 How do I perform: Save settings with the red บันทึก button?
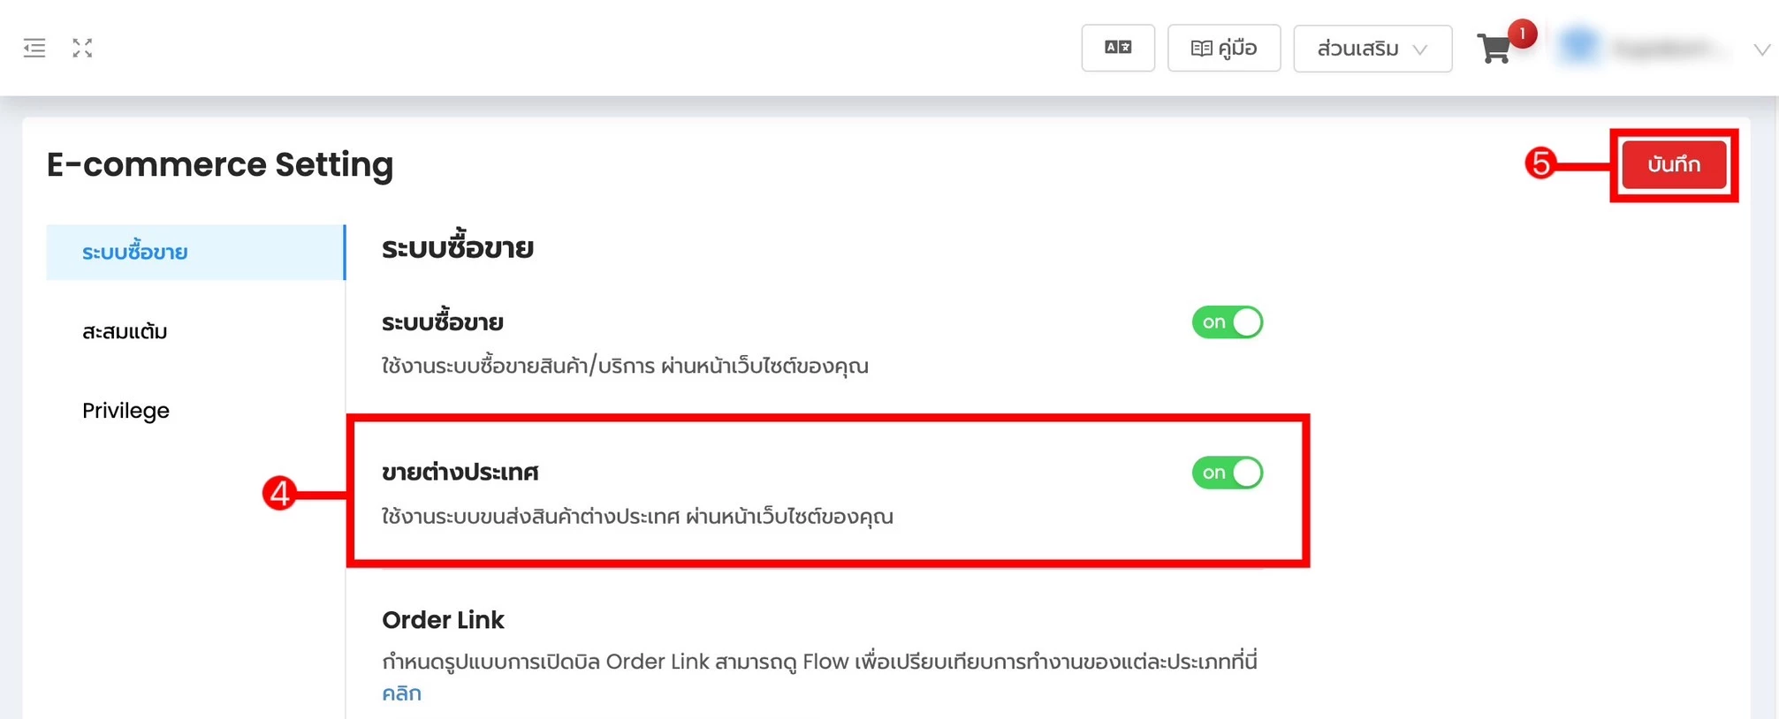point(1674,164)
